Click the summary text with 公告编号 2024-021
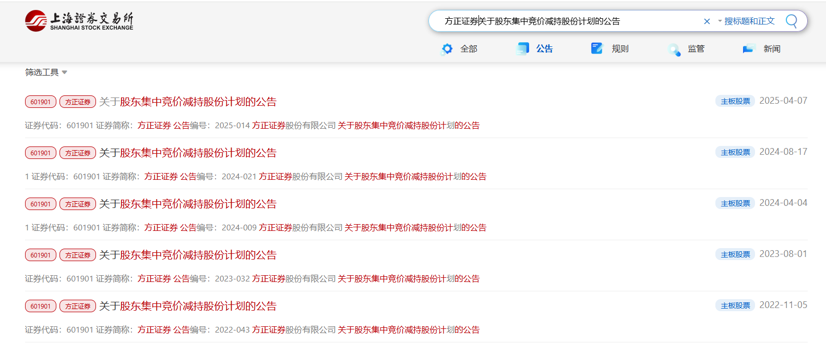Image resolution: width=826 pixels, height=356 pixels. tap(256, 177)
